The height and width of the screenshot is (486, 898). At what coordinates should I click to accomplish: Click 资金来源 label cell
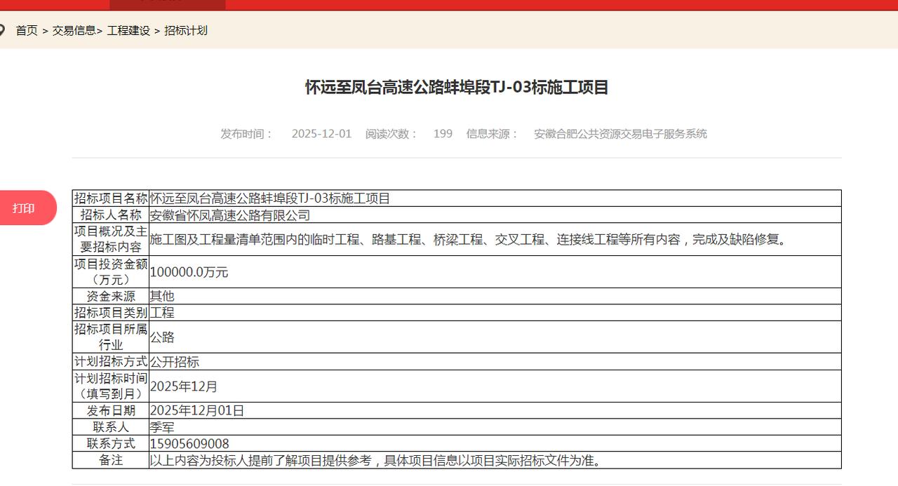[111, 296]
